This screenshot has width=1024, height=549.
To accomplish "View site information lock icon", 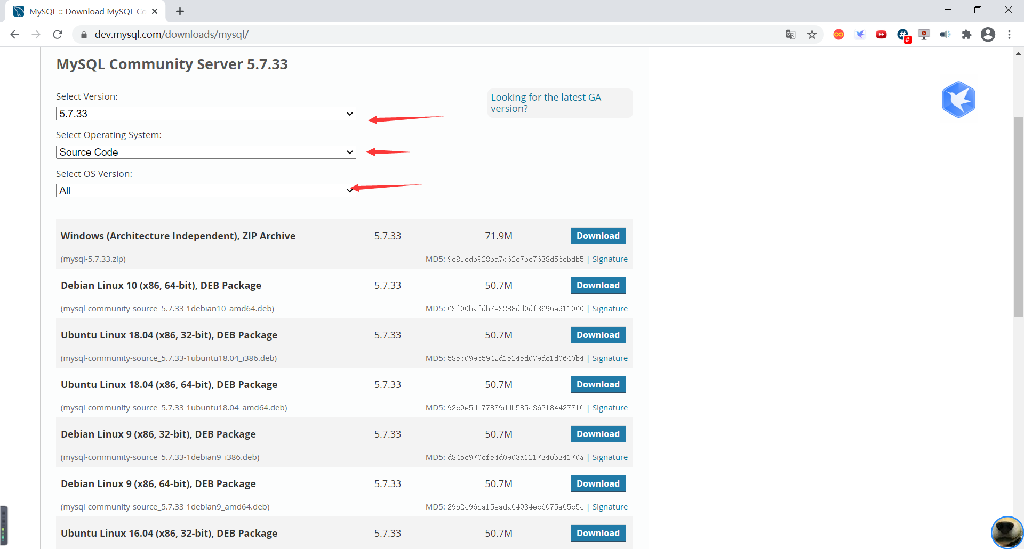I will [x=84, y=35].
